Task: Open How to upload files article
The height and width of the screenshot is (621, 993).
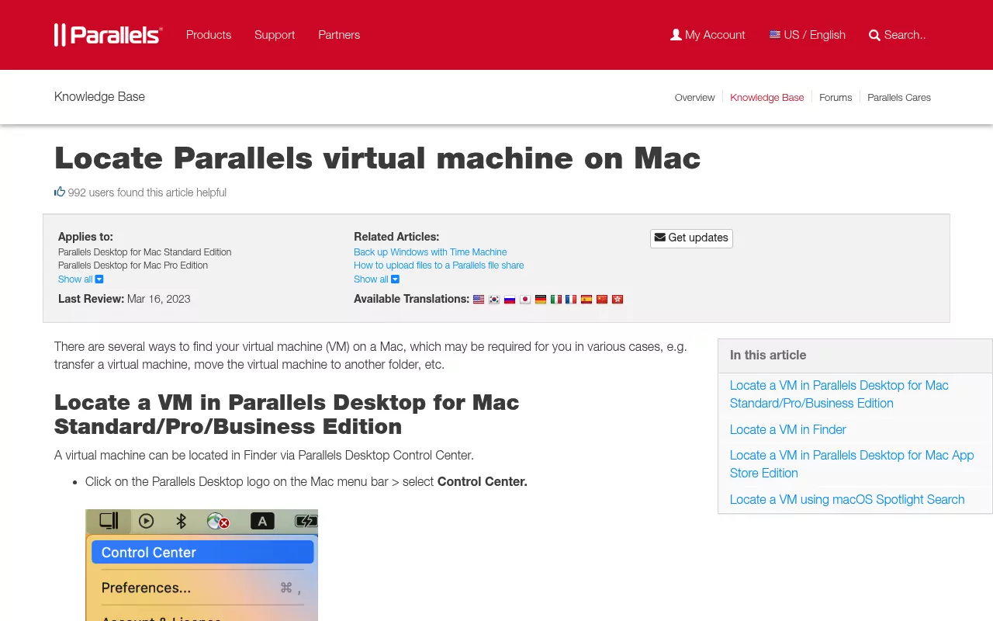Action: (438, 265)
